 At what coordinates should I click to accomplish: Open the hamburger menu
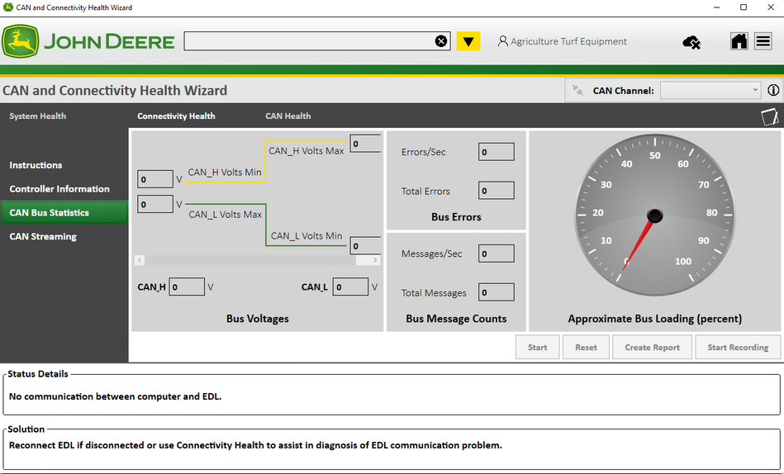pyautogui.click(x=763, y=41)
